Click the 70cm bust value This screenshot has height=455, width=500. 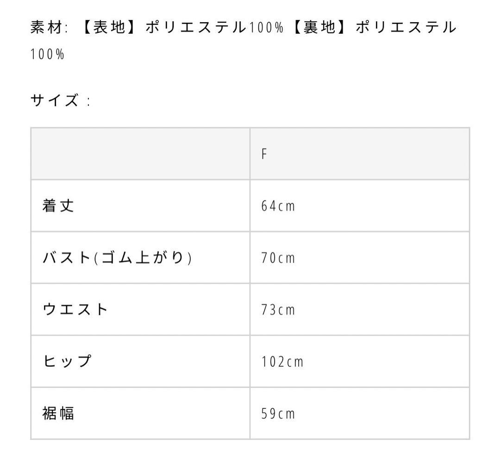coord(278,258)
